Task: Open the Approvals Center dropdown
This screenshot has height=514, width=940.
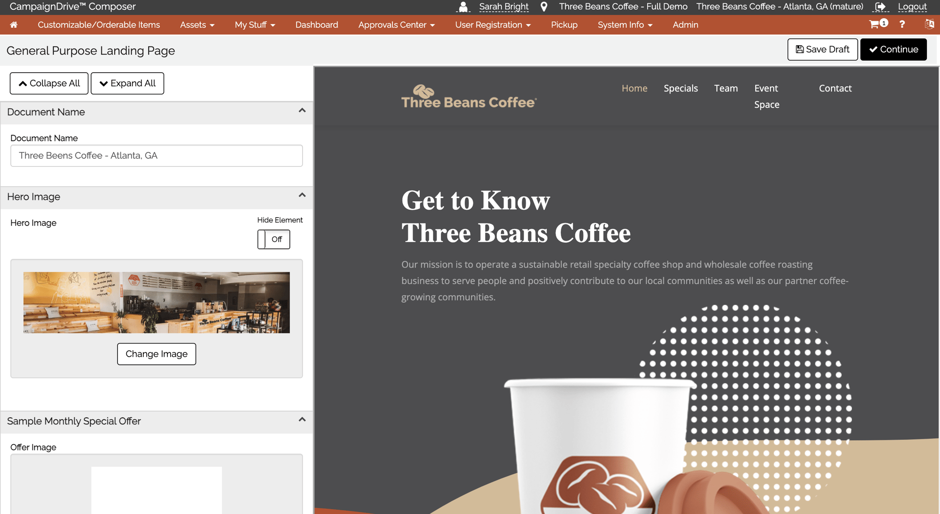Action: tap(396, 25)
